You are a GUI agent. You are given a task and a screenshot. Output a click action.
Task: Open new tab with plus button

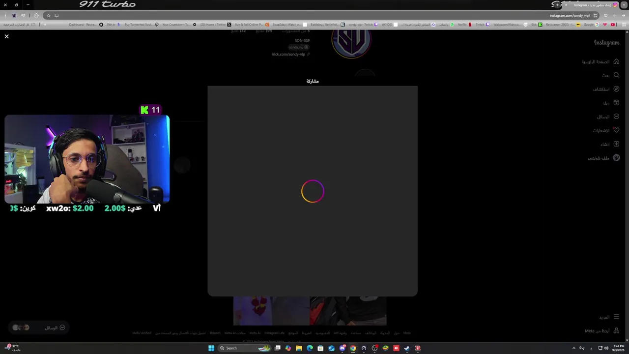coord(557,5)
